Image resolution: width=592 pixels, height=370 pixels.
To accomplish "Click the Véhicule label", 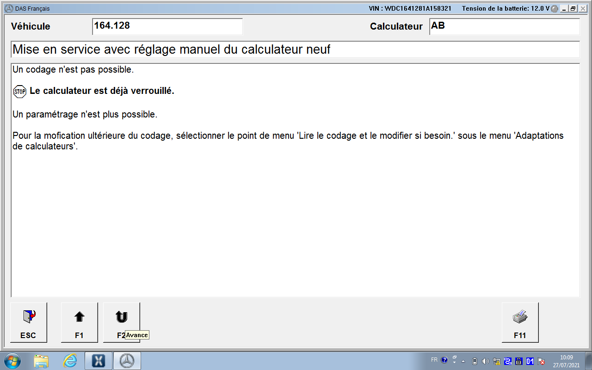I will tap(31, 26).
